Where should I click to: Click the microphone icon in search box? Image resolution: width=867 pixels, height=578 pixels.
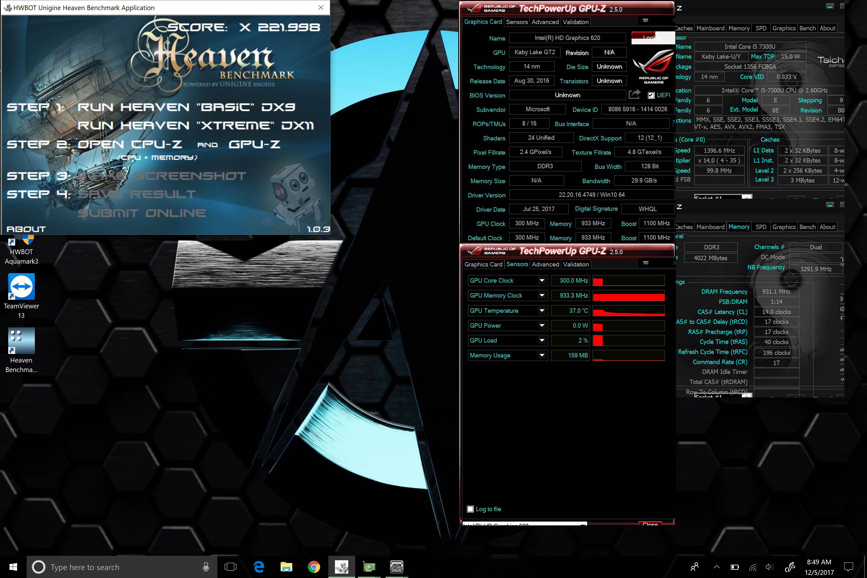coord(206,567)
